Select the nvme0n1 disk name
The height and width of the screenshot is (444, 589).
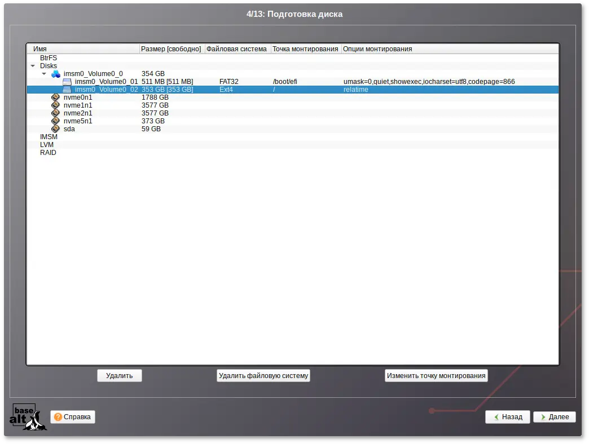(x=78, y=97)
